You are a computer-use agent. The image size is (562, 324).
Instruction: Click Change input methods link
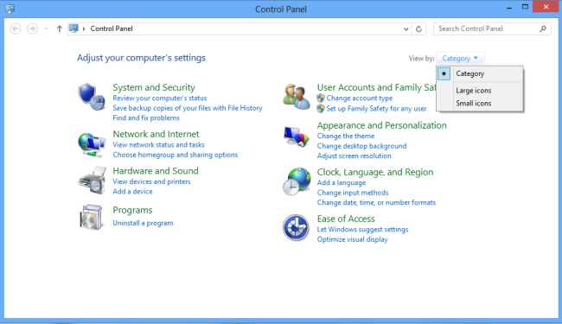(353, 193)
